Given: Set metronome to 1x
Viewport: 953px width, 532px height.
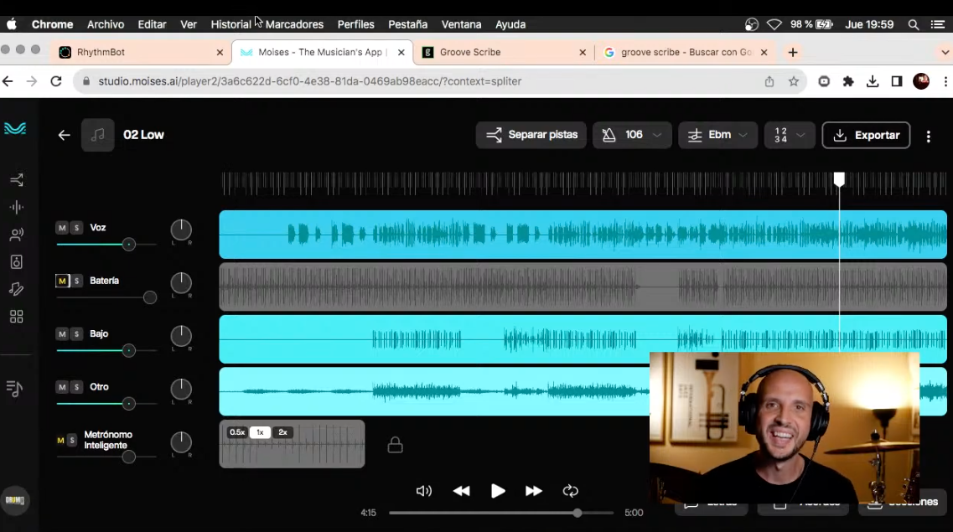Looking at the screenshot, I should 260,432.
